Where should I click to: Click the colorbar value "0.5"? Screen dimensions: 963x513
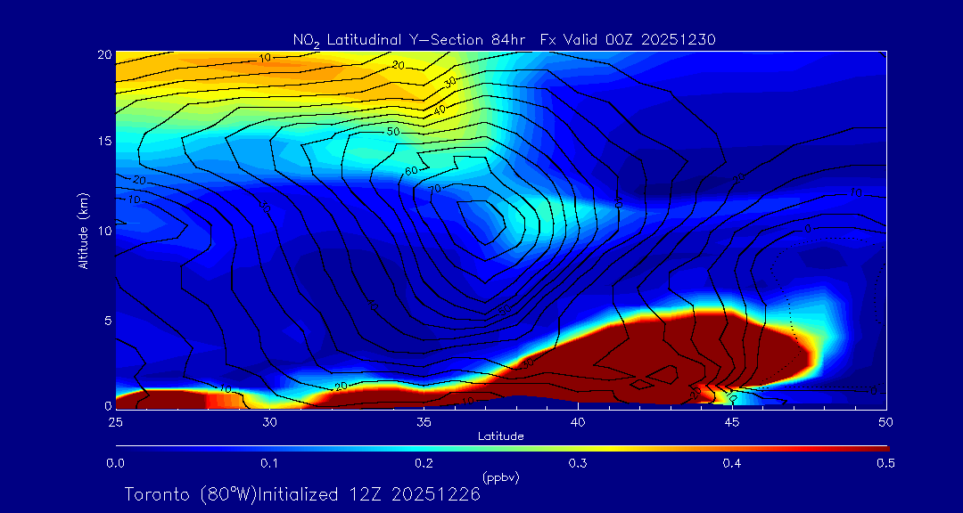(x=886, y=463)
